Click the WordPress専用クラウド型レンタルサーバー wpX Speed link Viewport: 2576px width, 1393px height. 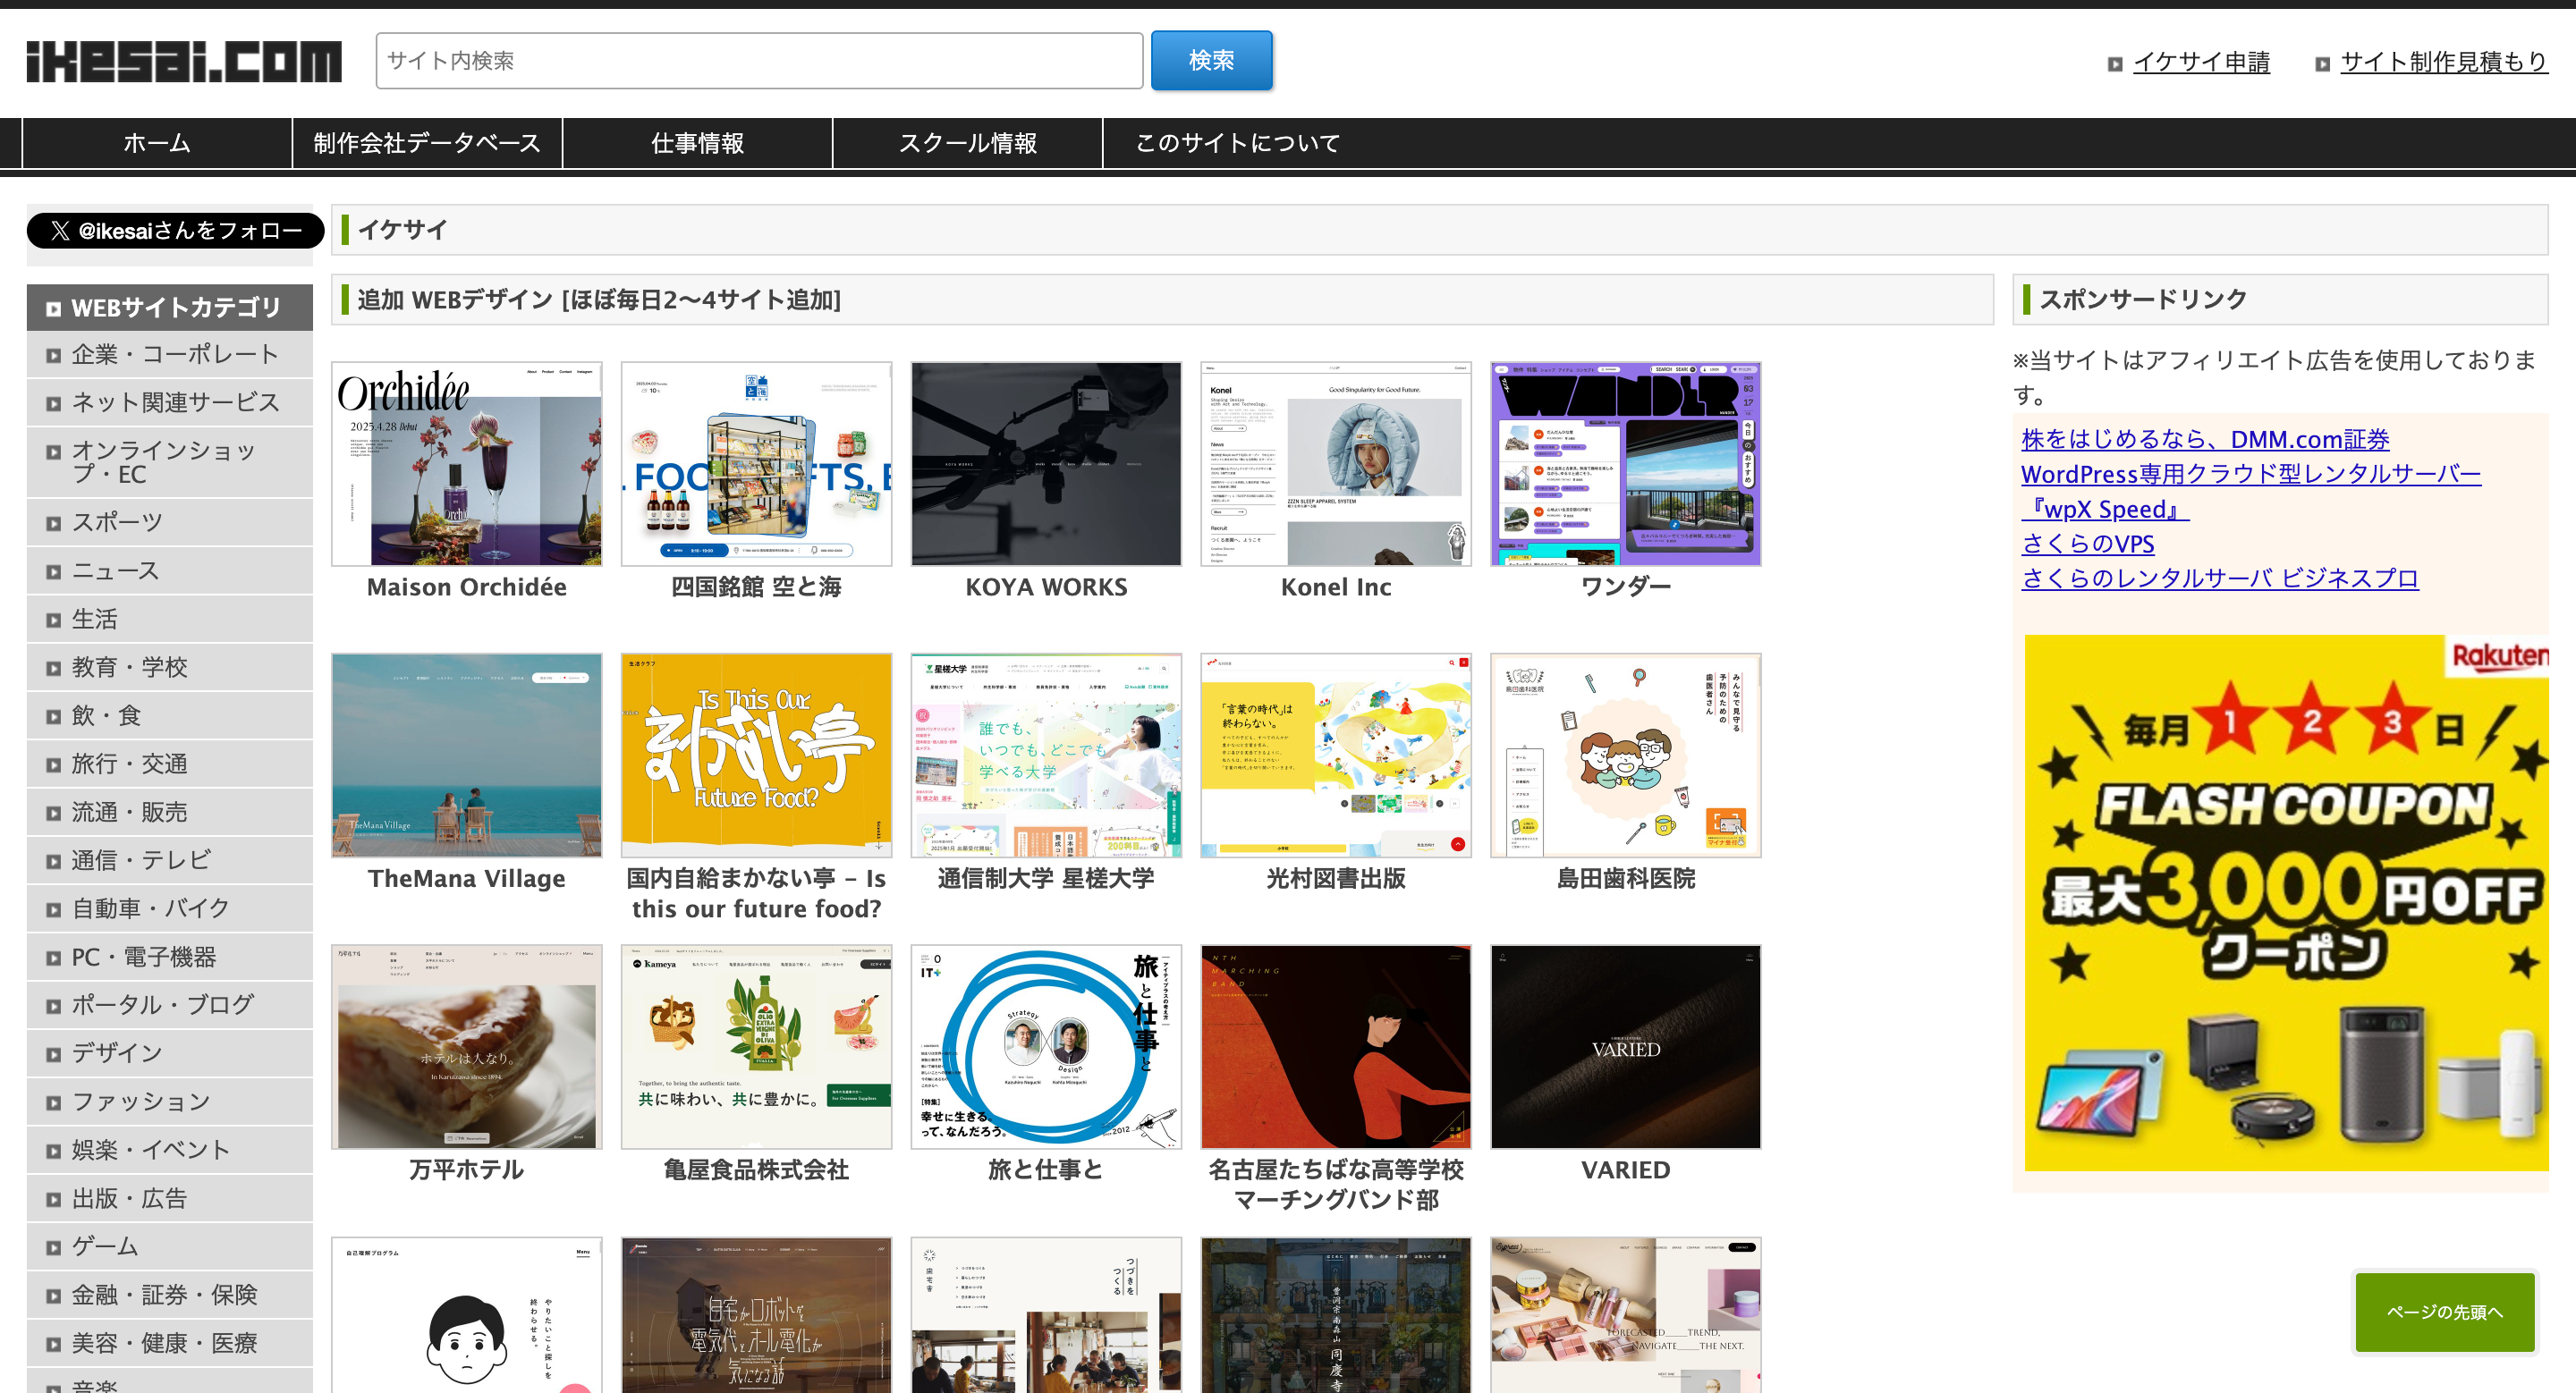(x=2251, y=491)
